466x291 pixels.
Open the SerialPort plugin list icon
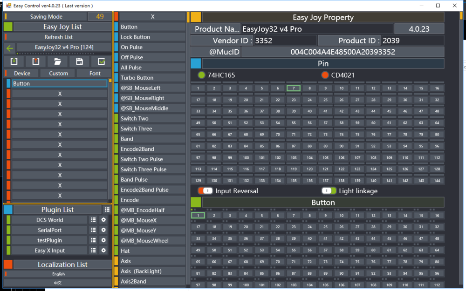[93, 230]
